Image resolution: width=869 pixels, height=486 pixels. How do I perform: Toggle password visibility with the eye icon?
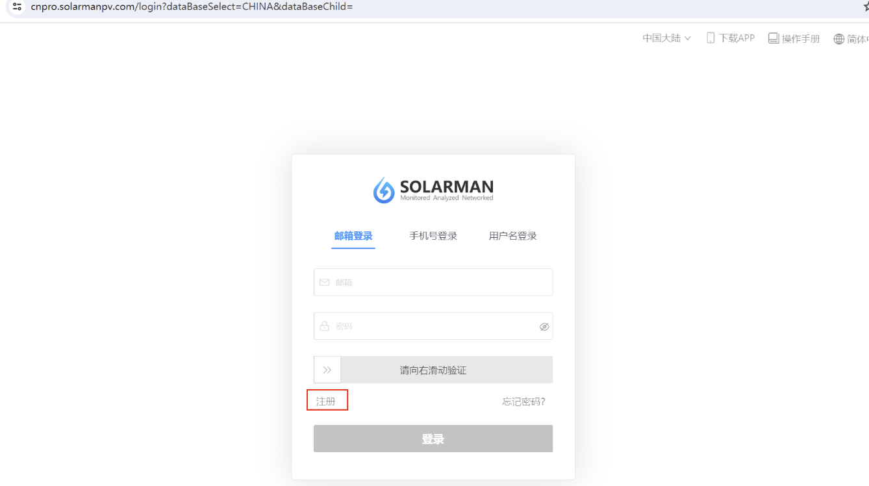click(544, 327)
